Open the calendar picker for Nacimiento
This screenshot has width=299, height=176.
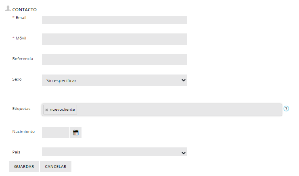coord(76,133)
